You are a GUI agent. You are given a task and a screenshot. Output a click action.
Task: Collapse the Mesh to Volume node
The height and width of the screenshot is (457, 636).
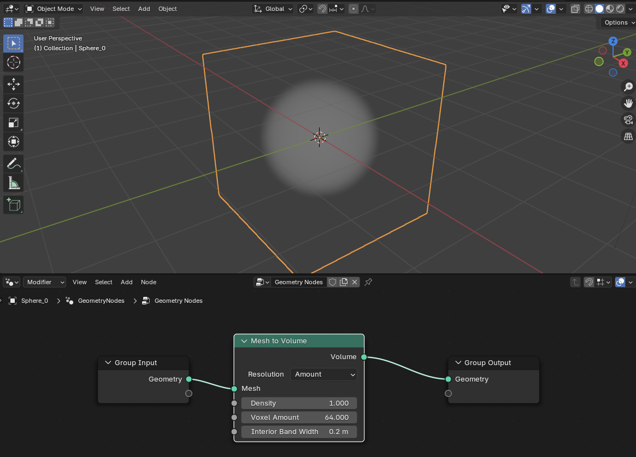point(244,341)
